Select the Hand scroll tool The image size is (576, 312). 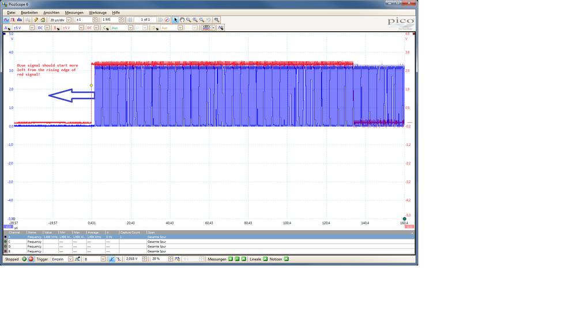[182, 20]
